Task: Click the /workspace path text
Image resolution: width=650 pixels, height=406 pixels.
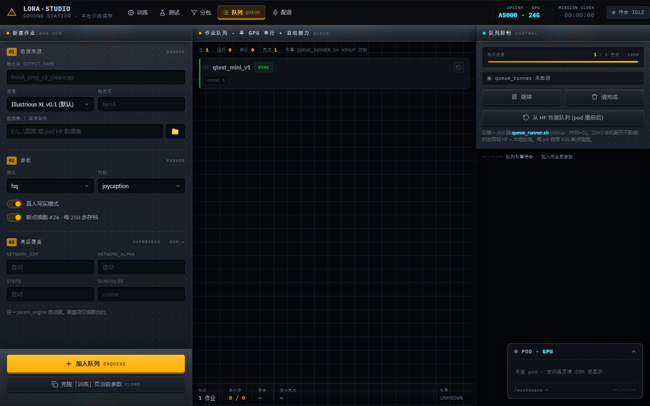Action: point(531,390)
